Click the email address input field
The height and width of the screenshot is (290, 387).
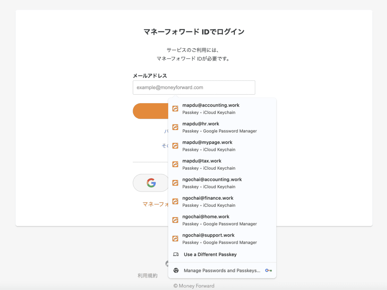pyautogui.click(x=194, y=87)
